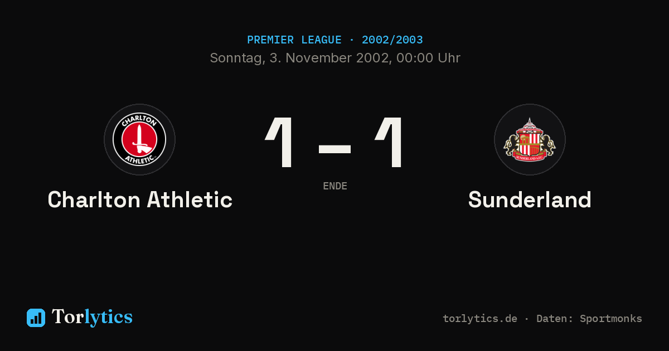Select the 00:00 Uhr kickoff time
Image resolution: width=669 pixels, height=351 pixels.
[425, 58]
